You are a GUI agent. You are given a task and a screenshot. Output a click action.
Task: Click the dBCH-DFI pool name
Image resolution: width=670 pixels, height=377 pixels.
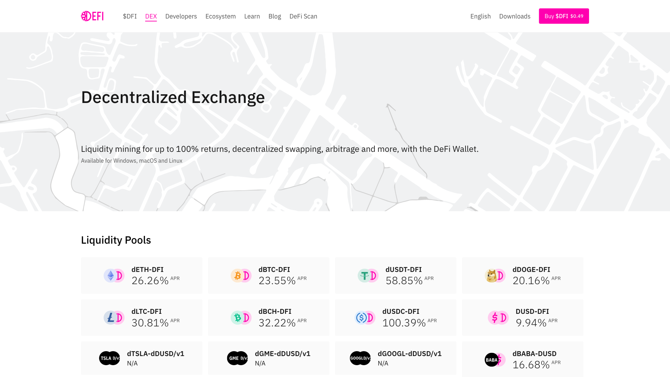pos(275,311)
